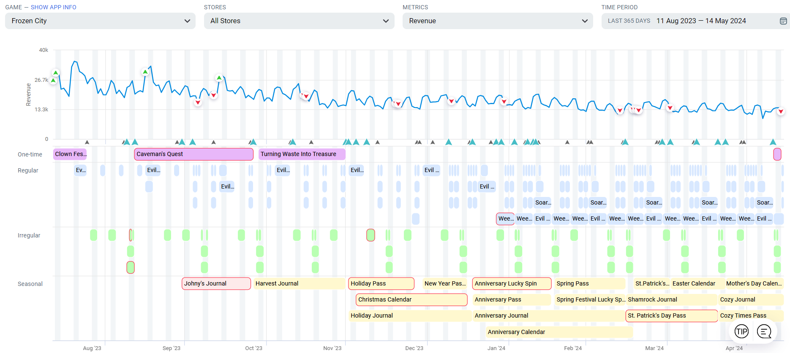Image resolution: width=790 pixels, height=353 pixels.
Task: Click the red-outlined Wee... regular event
Action: point(505,218)
